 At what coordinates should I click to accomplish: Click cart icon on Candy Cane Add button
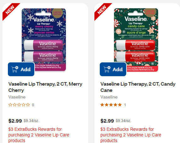click(107, 69)
